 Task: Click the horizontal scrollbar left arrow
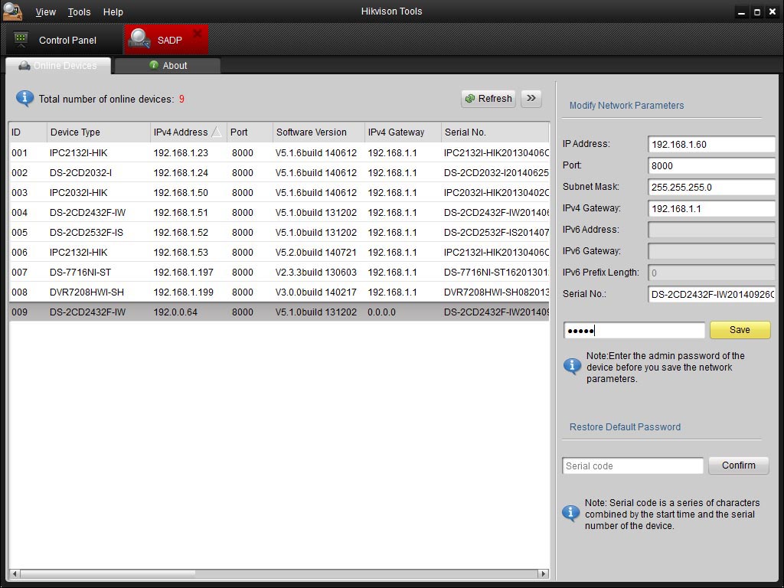[x=15, y=573]
